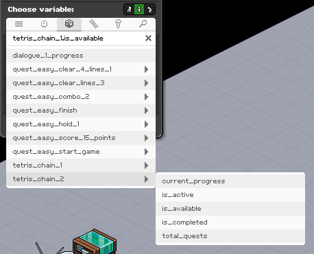314x254 pixels.
Task: Open the screw tab icon
Action: pyautogui.click(x=118, y=24)
